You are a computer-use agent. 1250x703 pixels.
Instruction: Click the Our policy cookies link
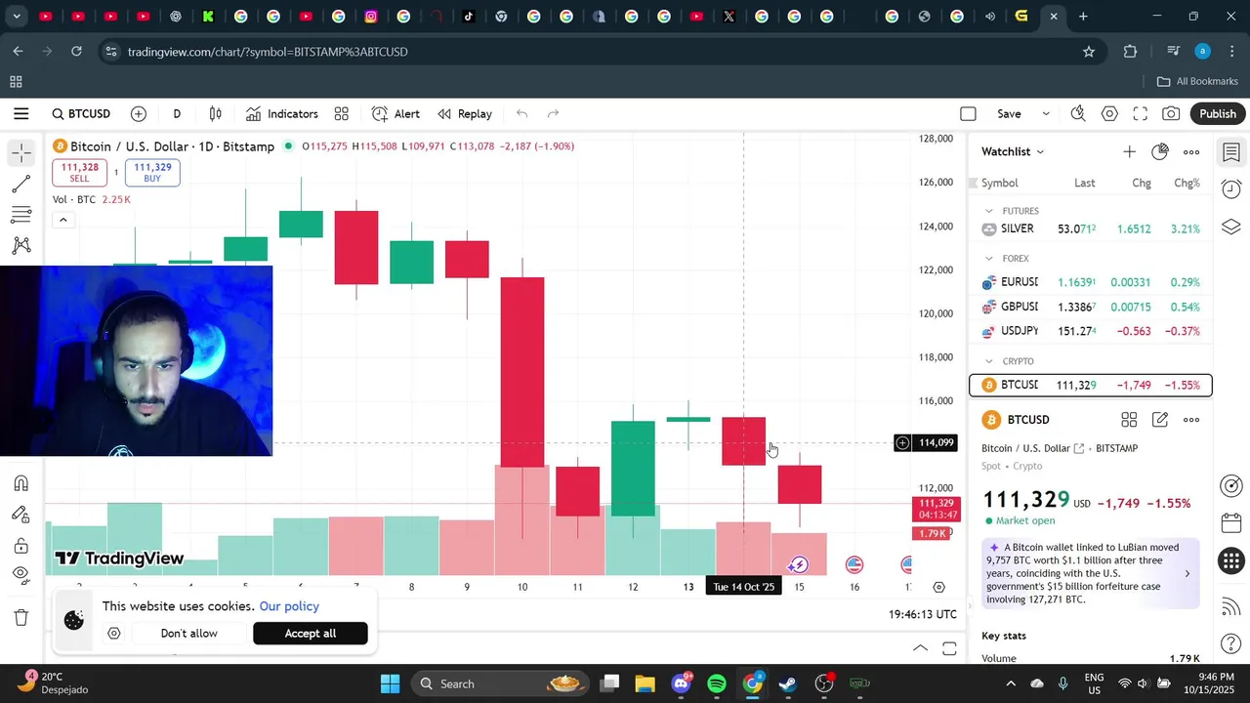click(289, 606)
